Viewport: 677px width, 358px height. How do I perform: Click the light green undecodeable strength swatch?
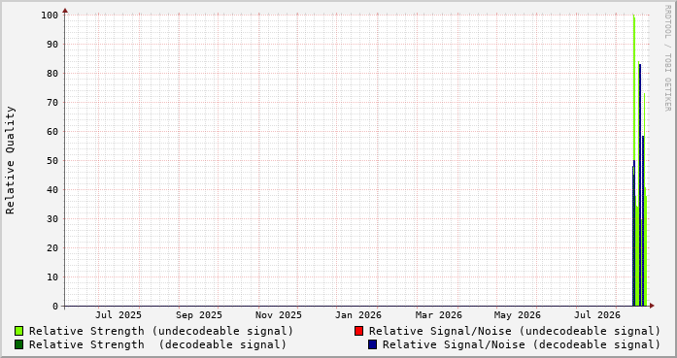[x=19, y=331]
